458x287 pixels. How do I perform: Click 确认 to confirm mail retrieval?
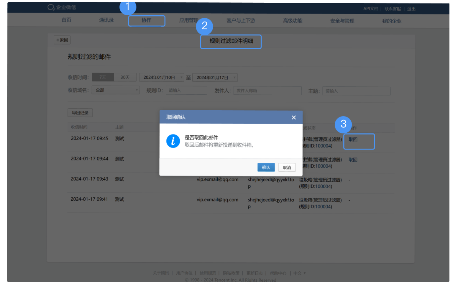coord(266,167)
